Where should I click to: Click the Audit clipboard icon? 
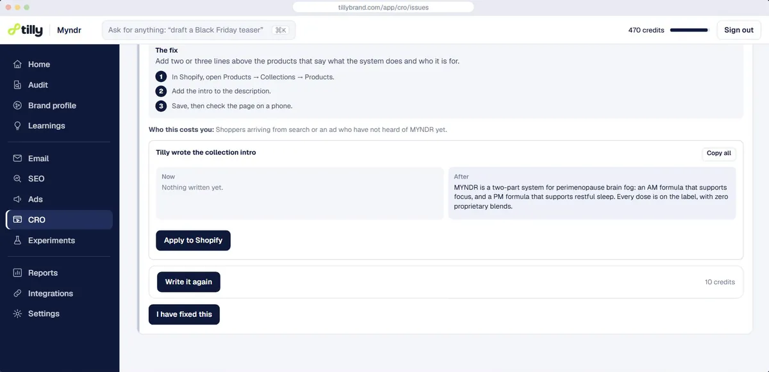pos(17,85)
